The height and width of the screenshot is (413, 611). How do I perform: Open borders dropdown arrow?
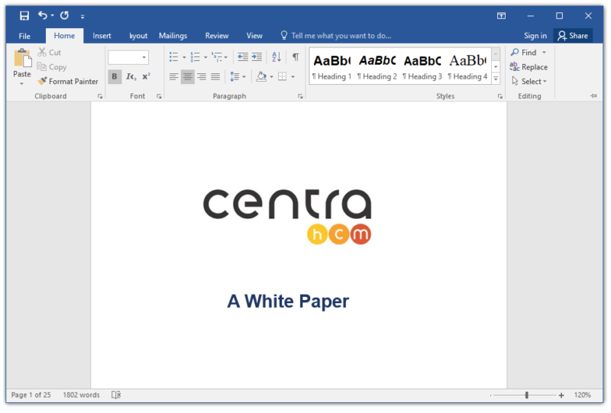(293, 77)
